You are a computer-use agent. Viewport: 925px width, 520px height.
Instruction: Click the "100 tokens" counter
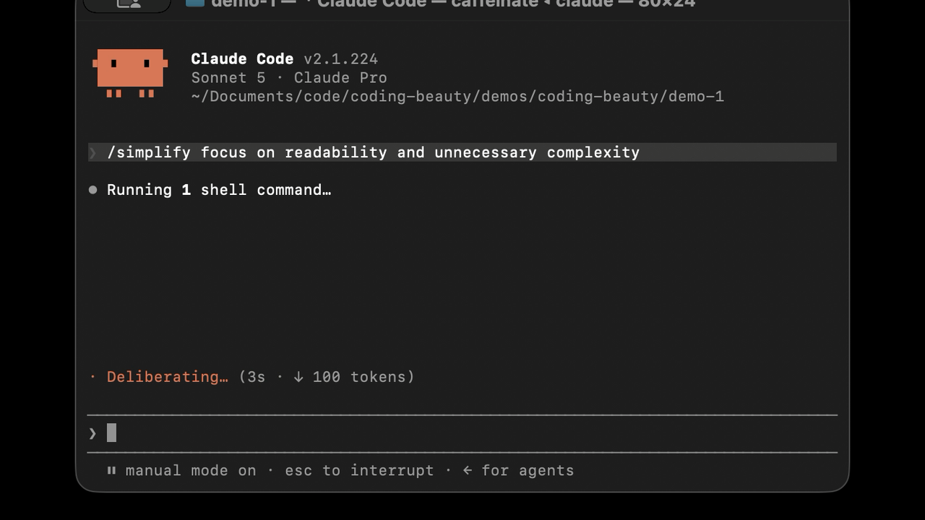point(359,377)
